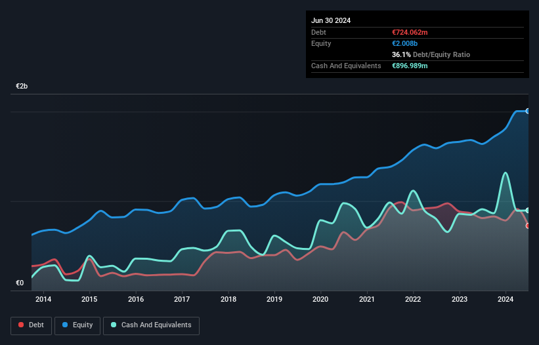This screenshot has height=345, width=539.
Task: Click the €724.062m debt value
Action: point(410,32)
